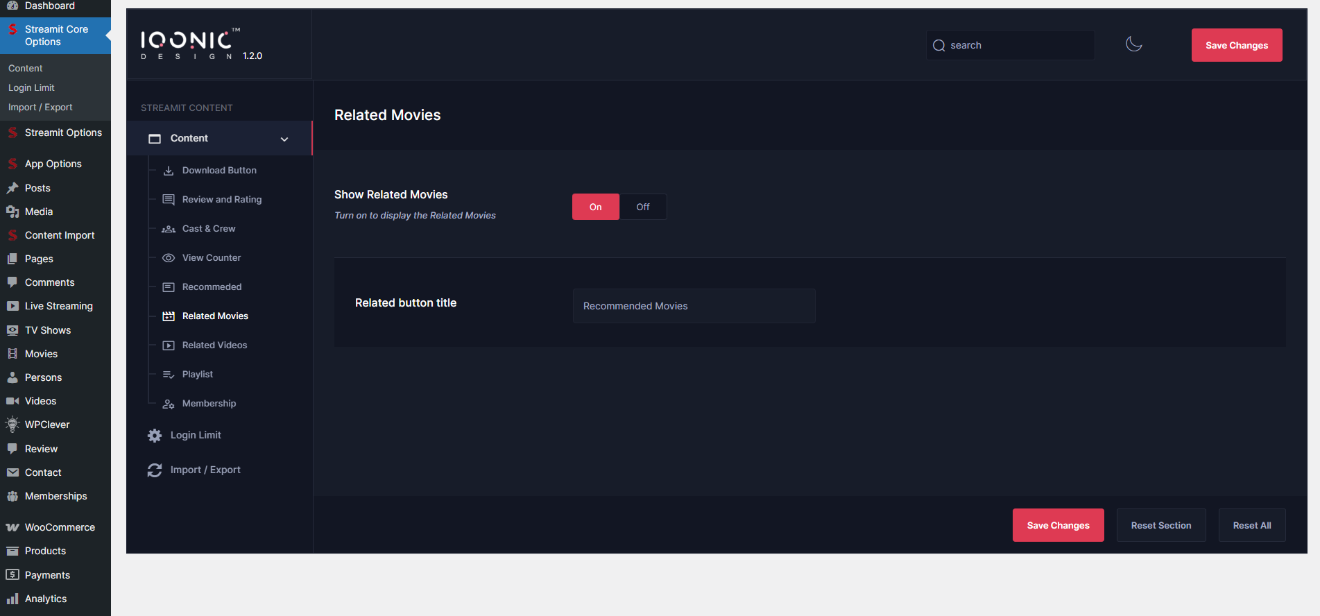Select Related Videos in the Content menu
1320x616 pixels.
click(x=214, y=345)
